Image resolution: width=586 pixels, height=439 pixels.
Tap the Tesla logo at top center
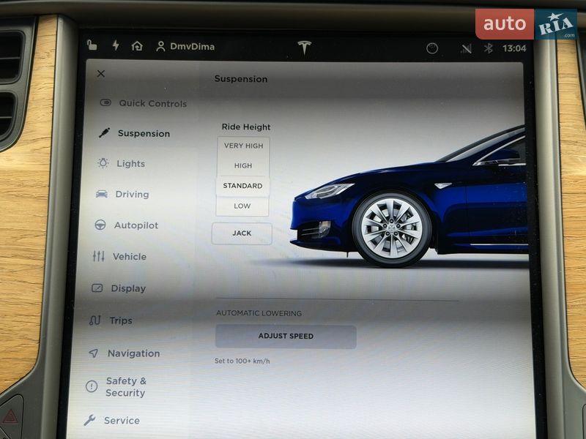pyautogui.click(x=303, y=46)
